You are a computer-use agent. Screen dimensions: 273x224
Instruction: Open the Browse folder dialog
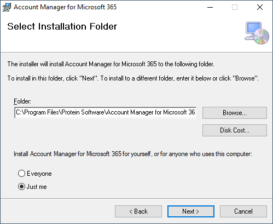[235, 113]
